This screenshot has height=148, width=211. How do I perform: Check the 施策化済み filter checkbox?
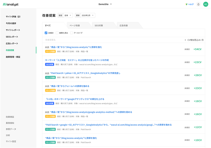pyautogui.click(x=57, y=33)
